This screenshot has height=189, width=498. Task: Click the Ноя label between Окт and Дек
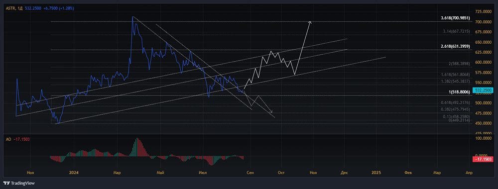313,173
